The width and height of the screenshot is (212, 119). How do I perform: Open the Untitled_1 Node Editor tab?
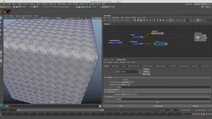[107, 24]
